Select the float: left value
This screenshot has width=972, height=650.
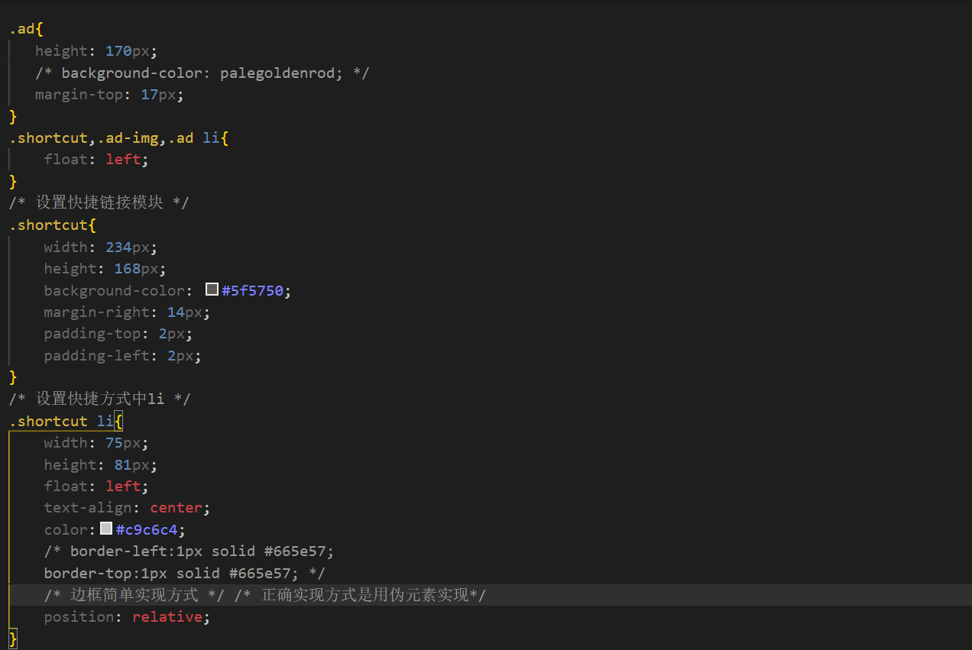124,159
